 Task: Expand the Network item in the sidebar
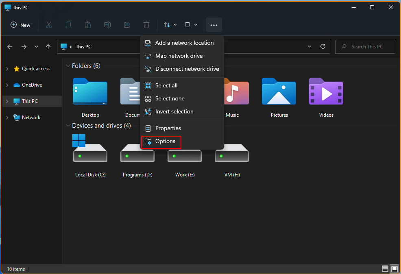pos(7,117)
